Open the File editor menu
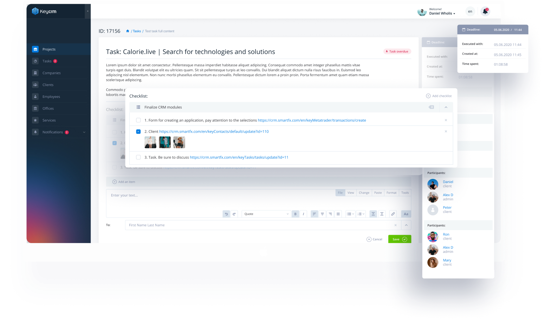 [x=340, y=193]
